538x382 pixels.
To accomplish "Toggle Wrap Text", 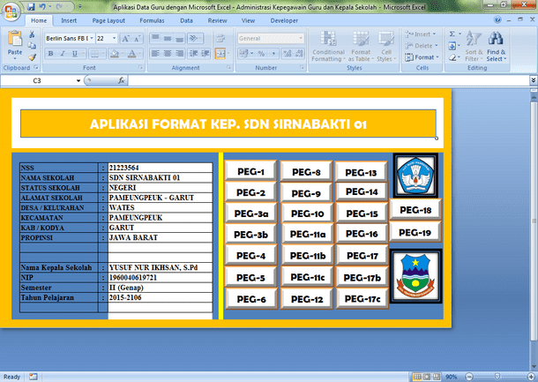I will click(220, 39).
